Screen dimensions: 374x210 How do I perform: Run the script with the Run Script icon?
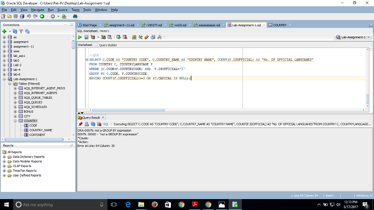86,37
